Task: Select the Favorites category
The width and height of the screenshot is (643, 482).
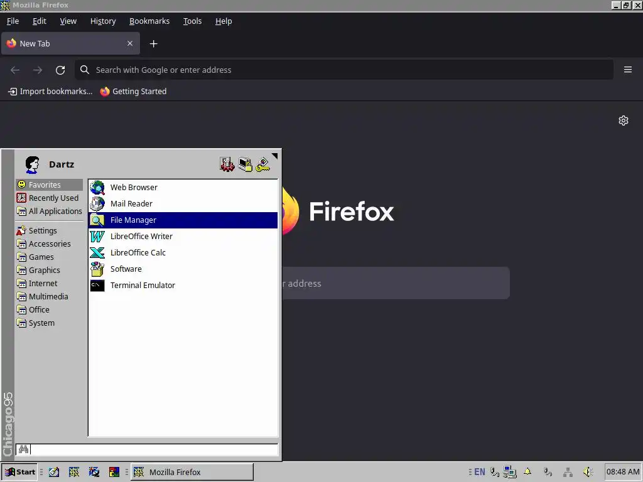Action: point(49,185)
